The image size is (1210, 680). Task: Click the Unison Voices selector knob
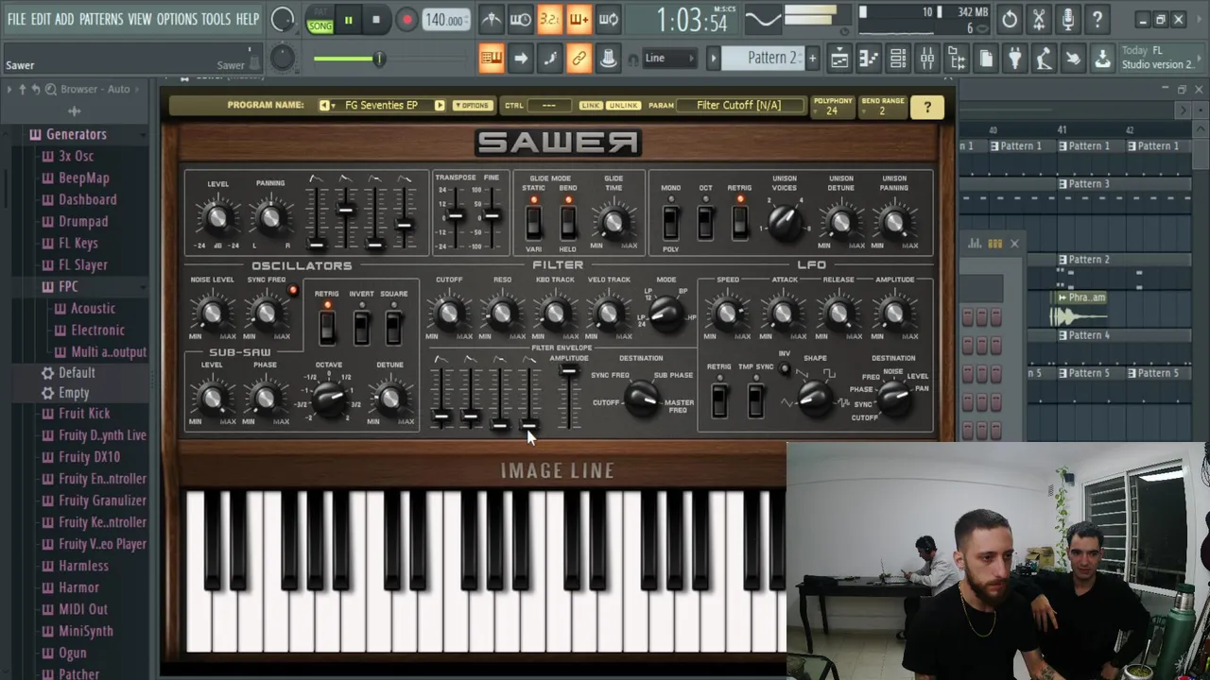(x=784, y=222)
